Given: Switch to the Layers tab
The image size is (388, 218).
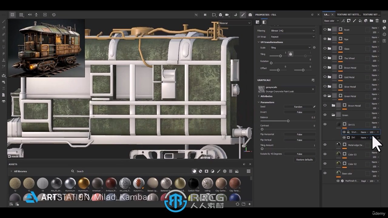Looking at the screenshot, I should coord(327,15).
